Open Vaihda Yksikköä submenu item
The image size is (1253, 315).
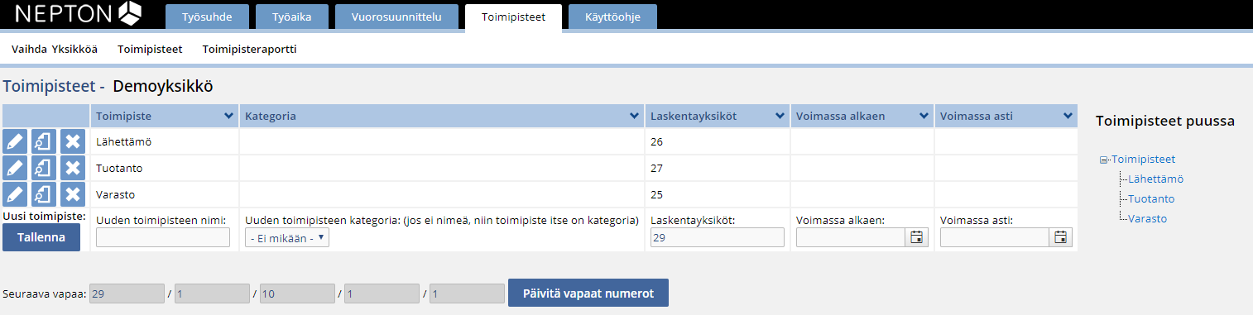(x=55, y=49)
